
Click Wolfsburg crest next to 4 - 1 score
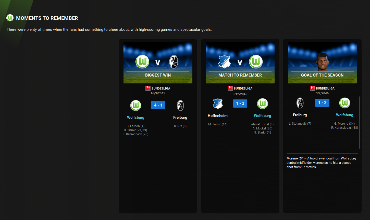[136, 106]
